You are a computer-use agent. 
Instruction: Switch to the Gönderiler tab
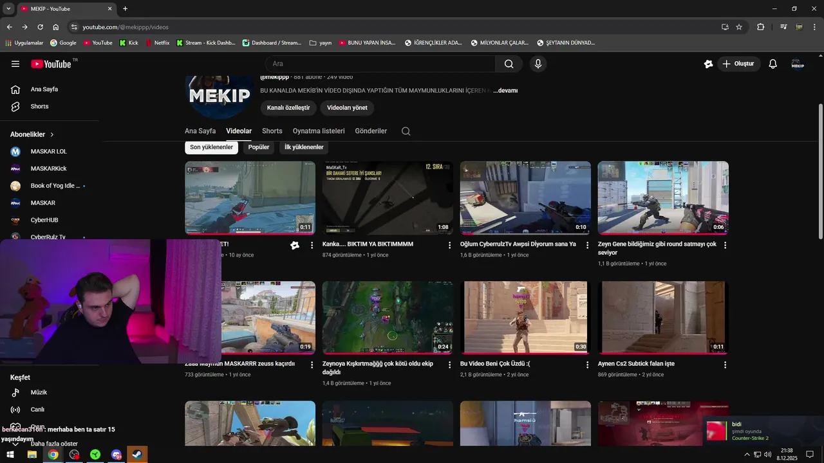[371, 131]
